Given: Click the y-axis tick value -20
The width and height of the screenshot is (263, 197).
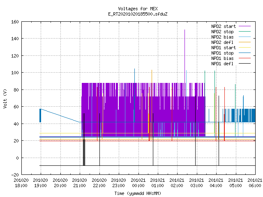Looking at the screenshot, I should click(x=15, y=175).
